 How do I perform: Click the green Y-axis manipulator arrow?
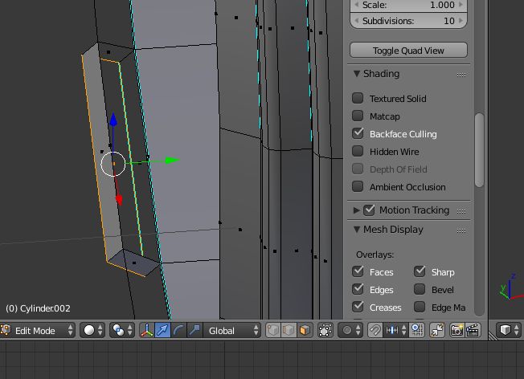tap(172, 161)
